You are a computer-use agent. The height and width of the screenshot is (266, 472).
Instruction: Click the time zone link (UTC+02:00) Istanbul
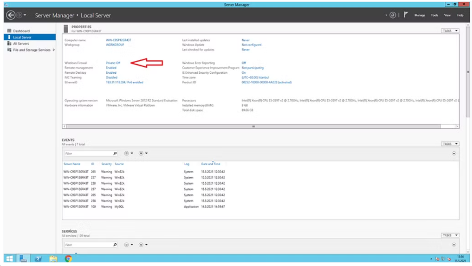(x=255, y=78)
